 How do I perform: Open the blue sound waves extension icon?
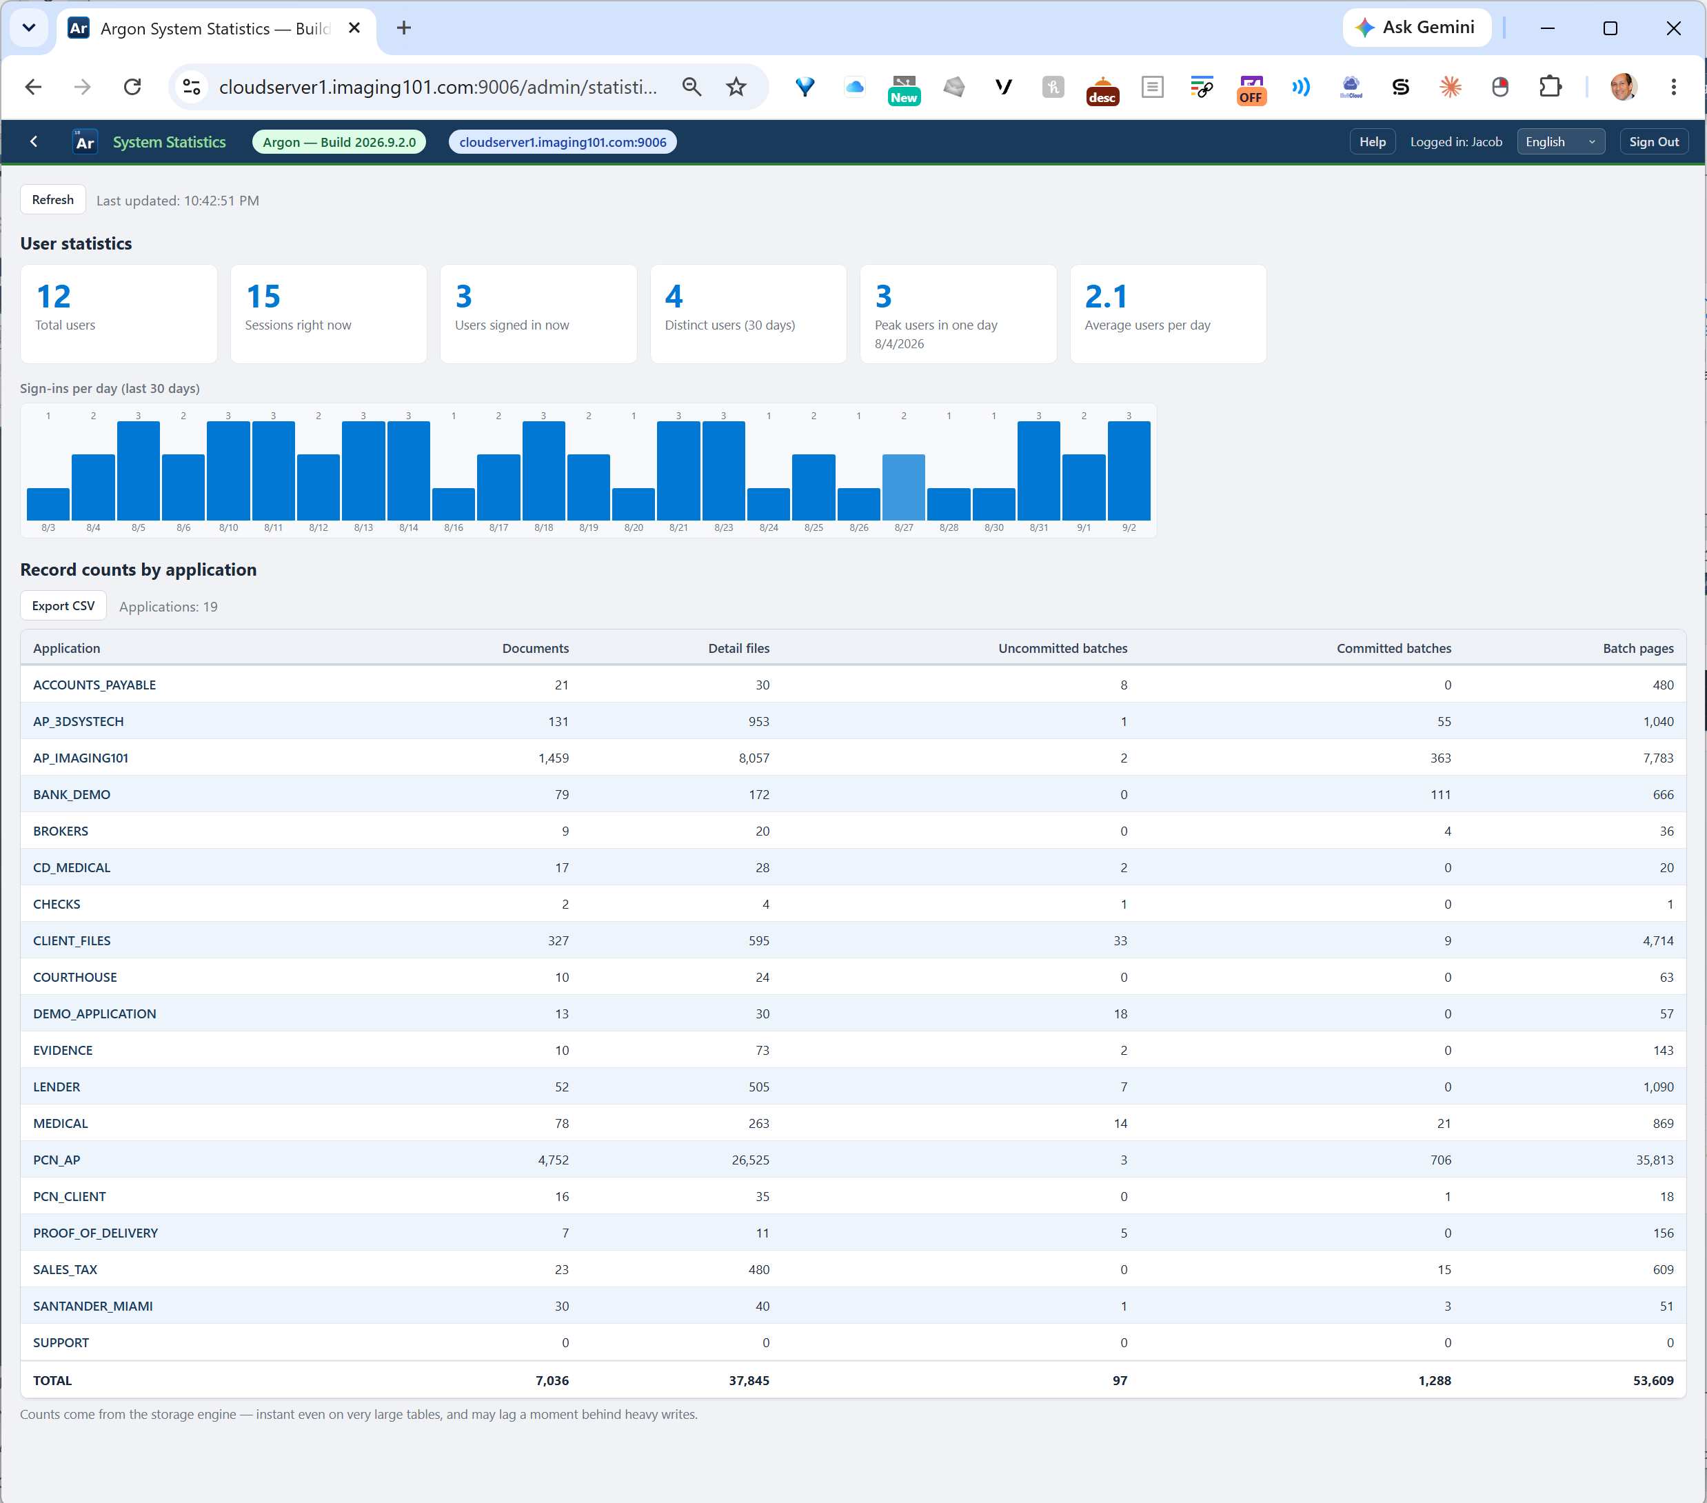(x=1300, y=87)
